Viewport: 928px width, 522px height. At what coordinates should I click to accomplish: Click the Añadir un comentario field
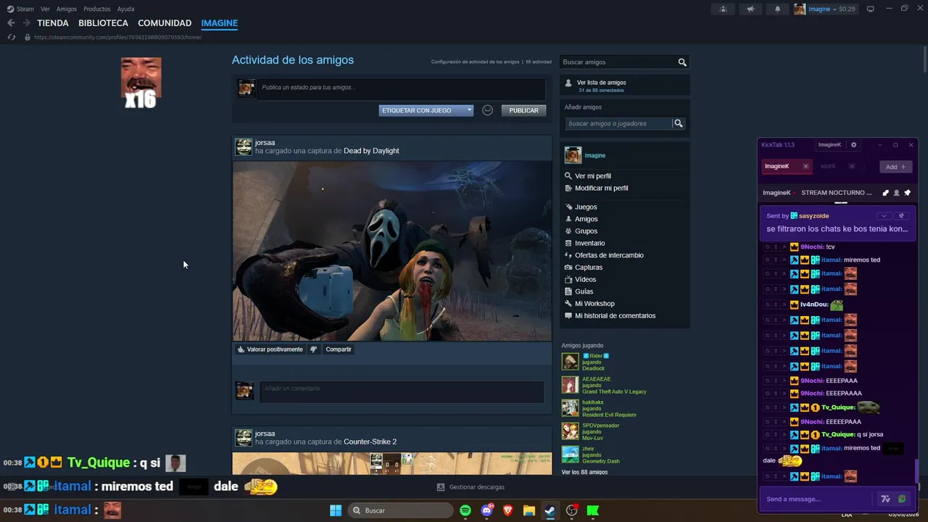point(402,391)
